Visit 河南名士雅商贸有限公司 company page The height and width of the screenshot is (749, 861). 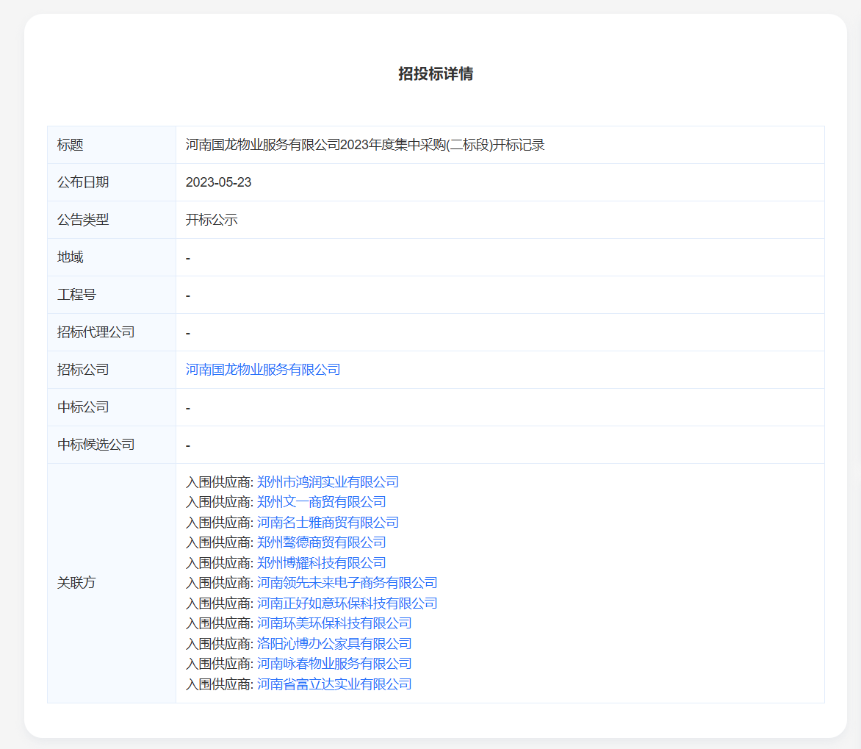[x=328, y=523]
